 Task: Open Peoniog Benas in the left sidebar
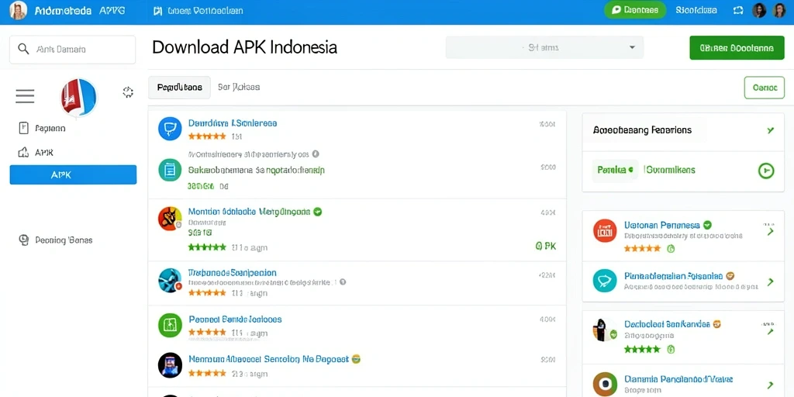(64, 240)
